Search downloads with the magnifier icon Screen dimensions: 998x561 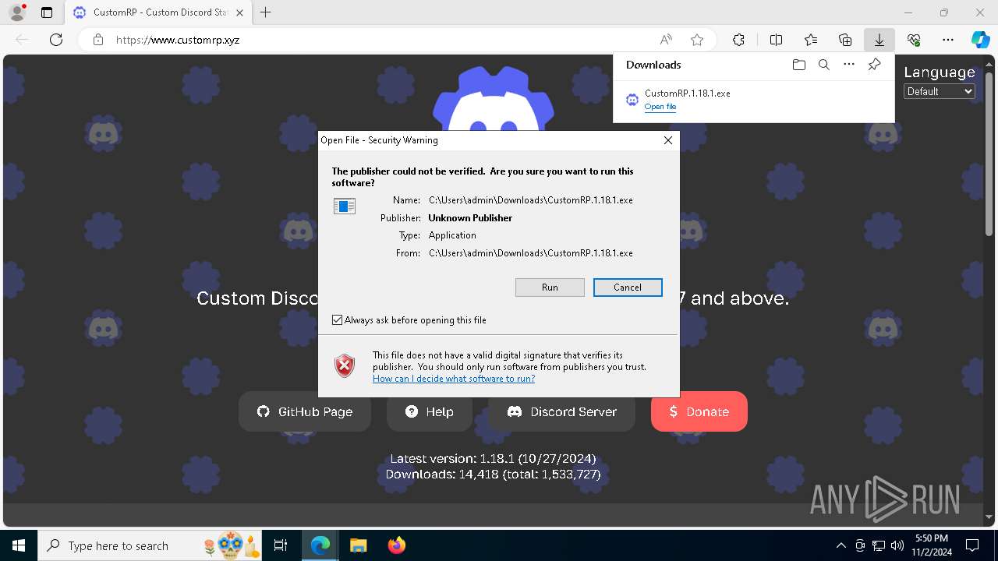(x=823, y=65)
